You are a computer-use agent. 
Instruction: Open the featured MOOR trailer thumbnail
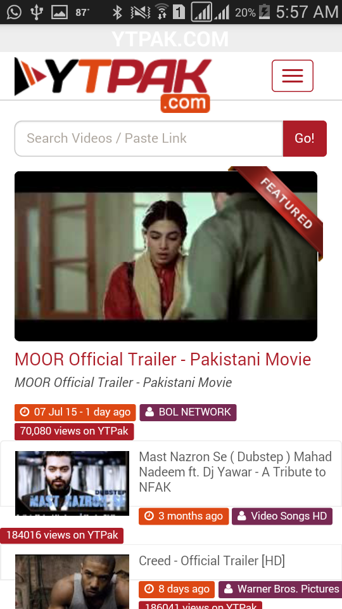point(166,256)
